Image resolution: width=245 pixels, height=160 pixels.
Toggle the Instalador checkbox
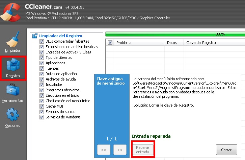[42, 85]
